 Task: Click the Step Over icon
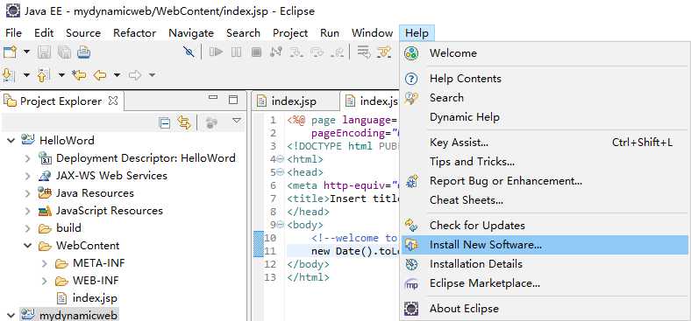317,52
